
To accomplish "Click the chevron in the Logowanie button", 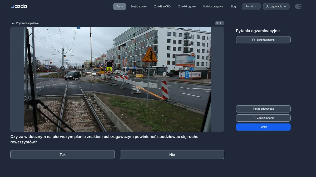I will click(285, 7).
